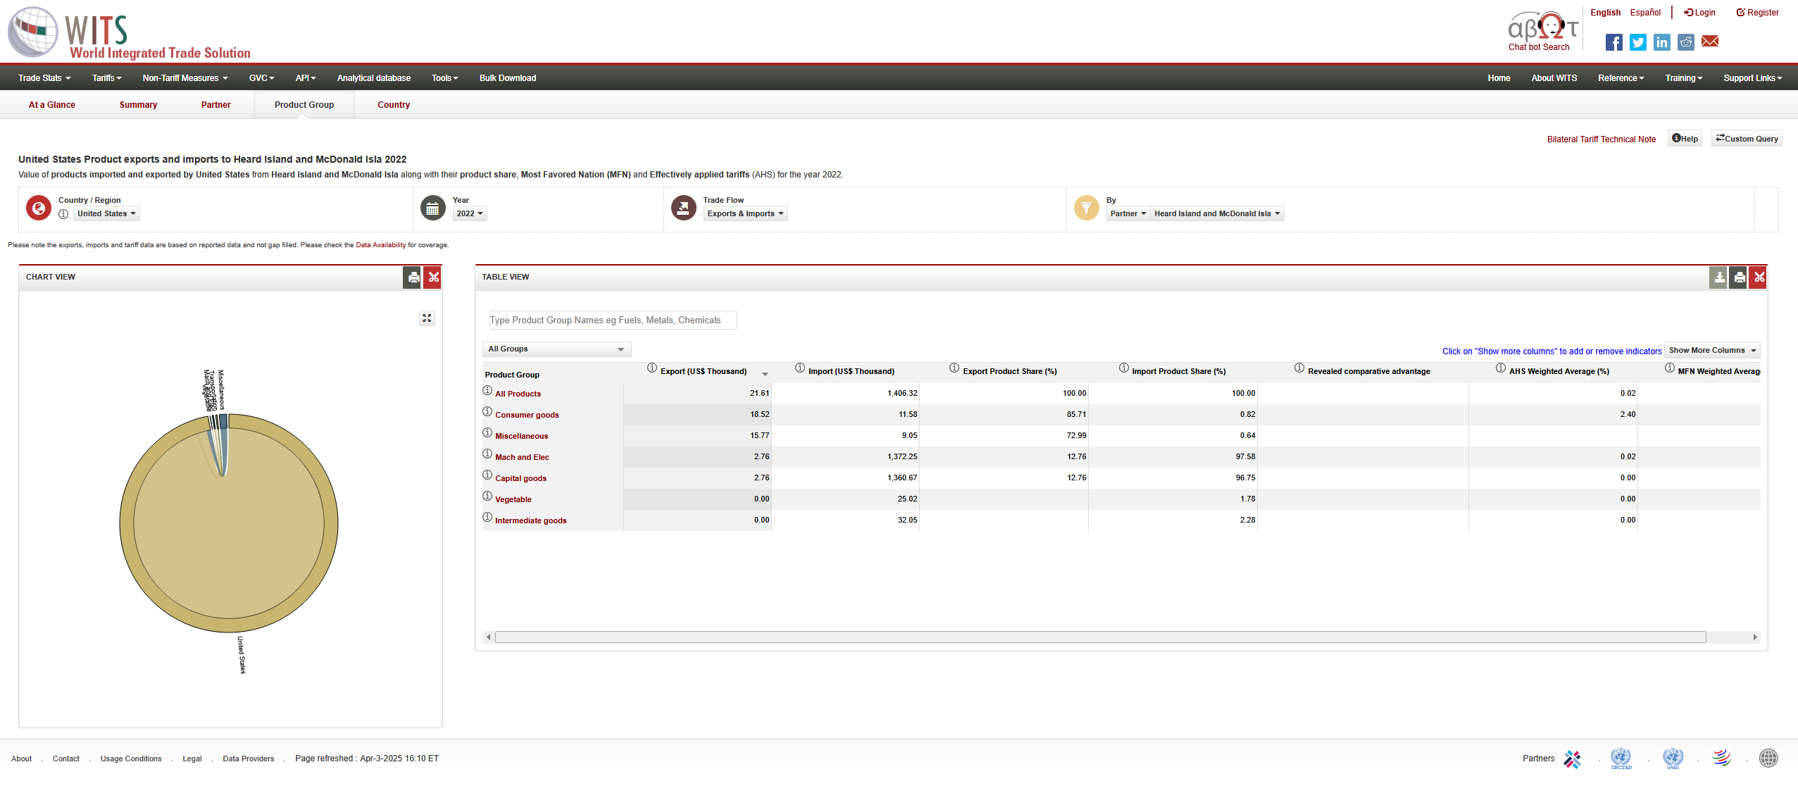The width and height of the screenshot is (1798, 786).
Task: Open the 2022 year dropdown
Action: [x=470, y=214]
